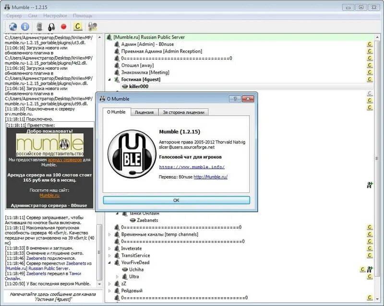This screenshot has height=306, width=384.
Task: Select the Отошел [away] channel
Action: 137,65
